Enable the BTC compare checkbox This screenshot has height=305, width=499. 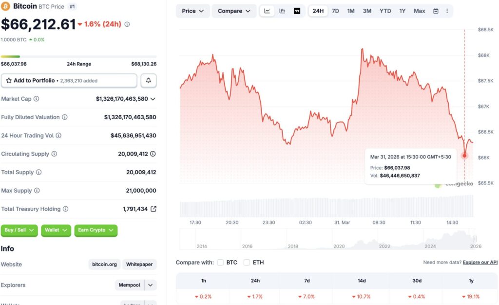[221, 262]
